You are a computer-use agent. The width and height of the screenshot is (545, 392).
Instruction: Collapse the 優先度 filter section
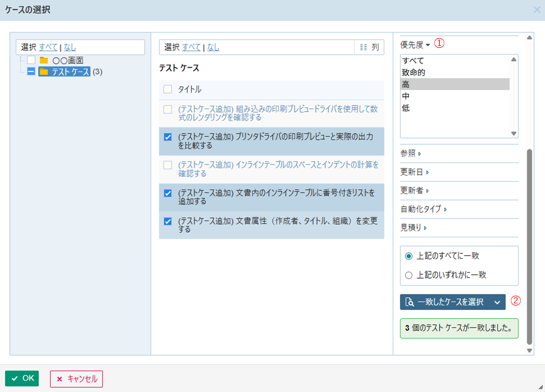tap(415, 45)
